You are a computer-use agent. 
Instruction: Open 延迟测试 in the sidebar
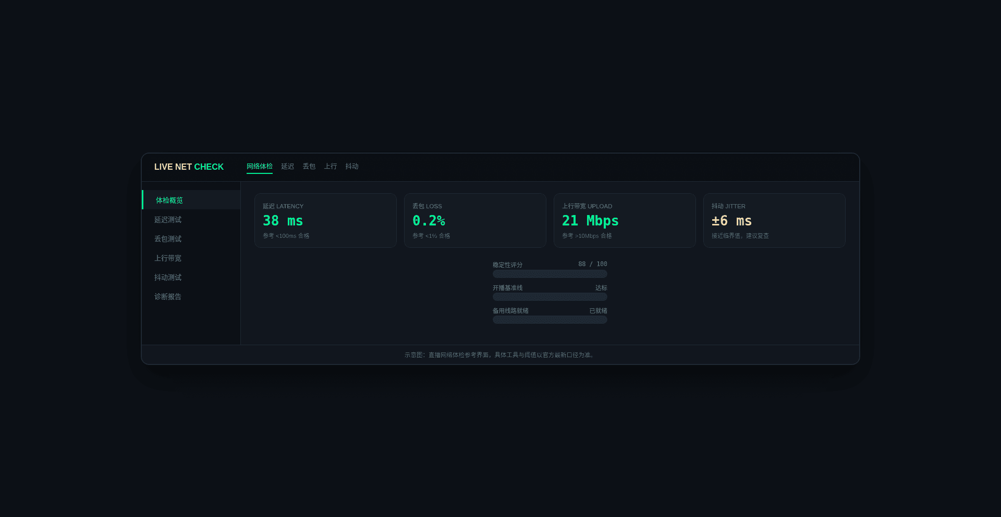point(191,220)
